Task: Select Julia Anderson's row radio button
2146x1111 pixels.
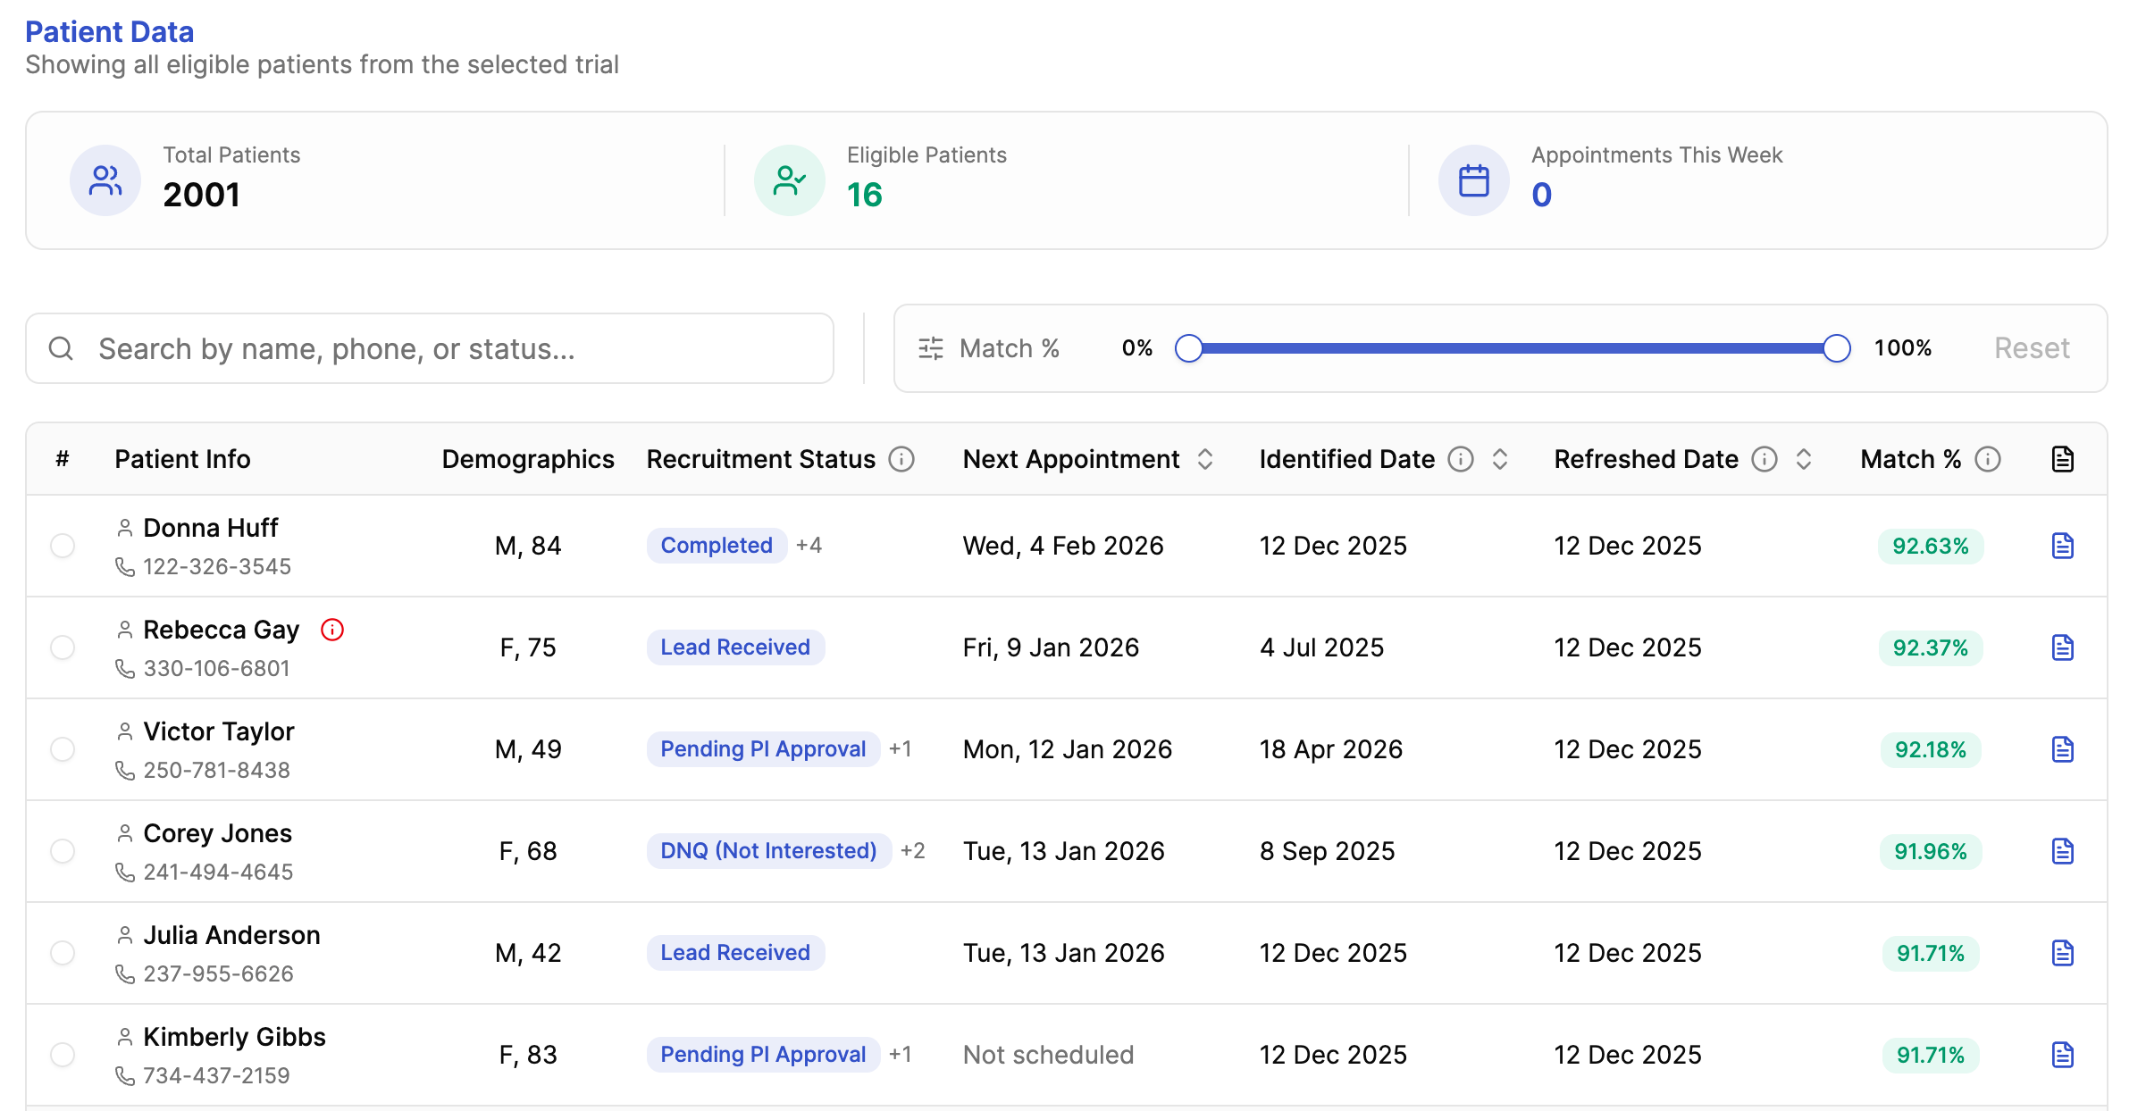Action: pyautogui.click(x=63, y=953)
